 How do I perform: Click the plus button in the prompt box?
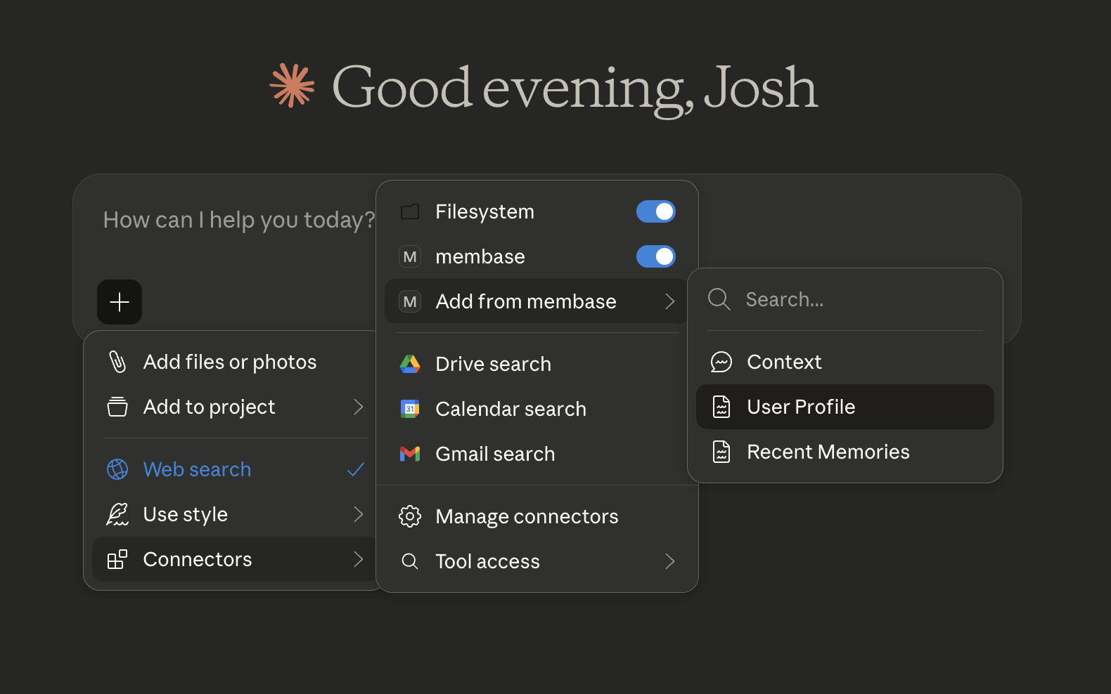pos(120,302)
